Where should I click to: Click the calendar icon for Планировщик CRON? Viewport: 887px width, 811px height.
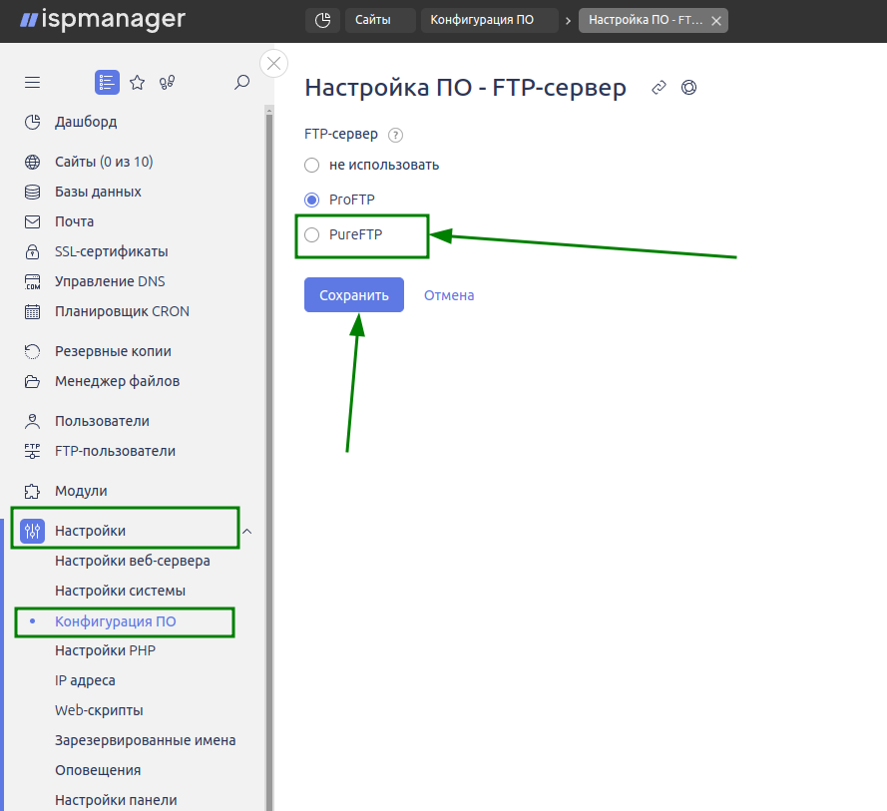click(x=32, y=311)
